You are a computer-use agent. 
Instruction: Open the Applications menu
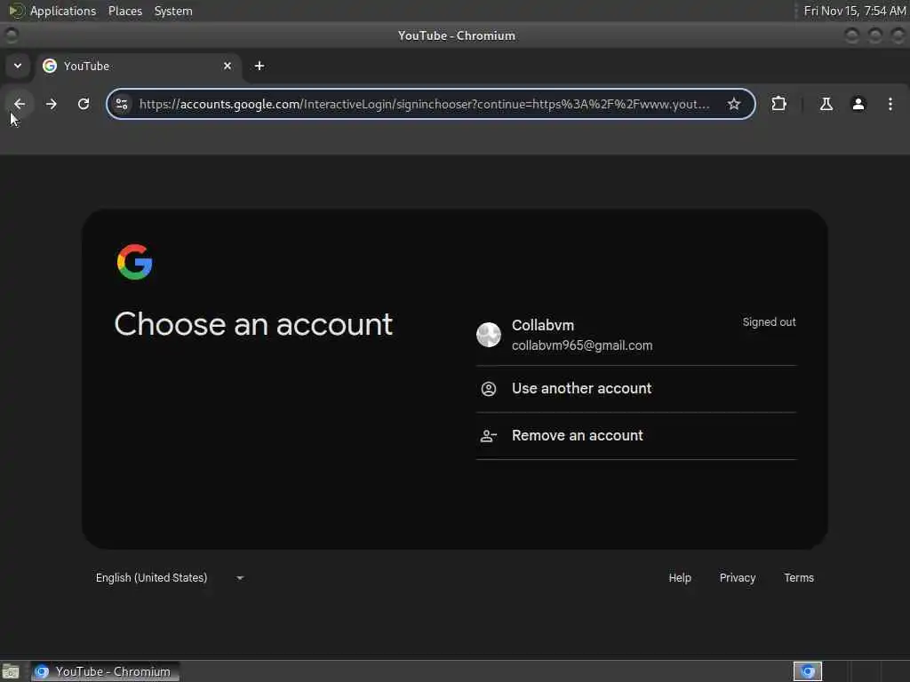63,11
